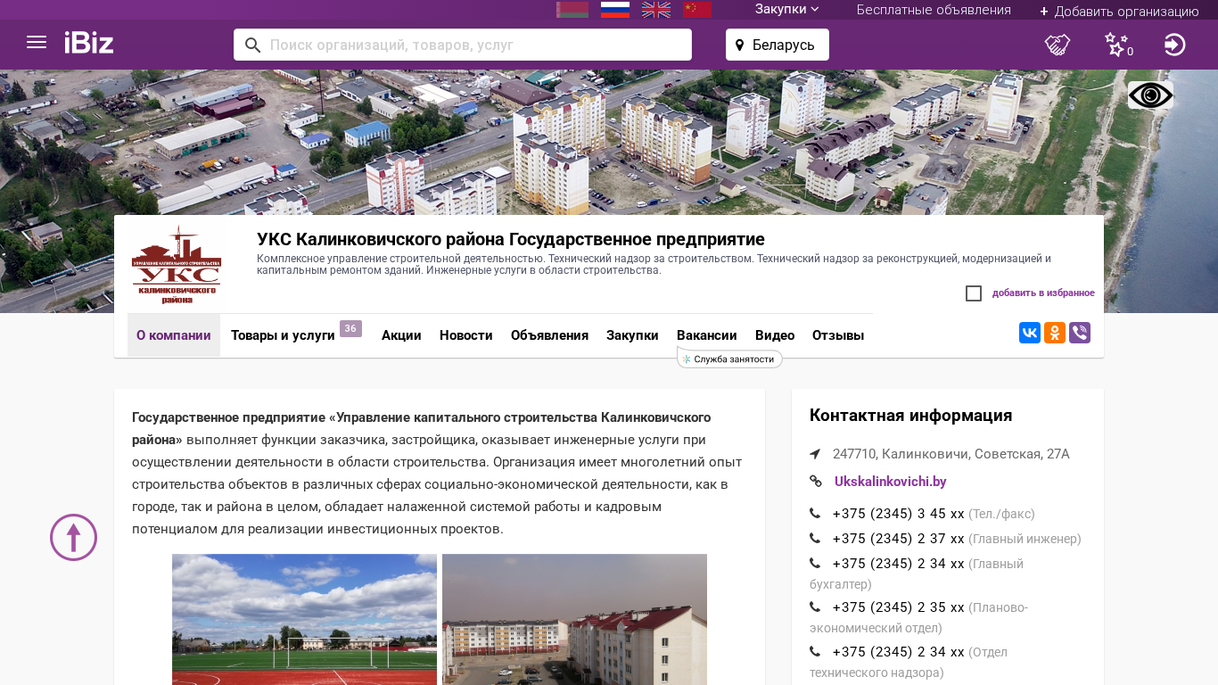Open the stadium photo thumbnail
The height and width of the screenshot is (685, 1218).
point(305,619)
